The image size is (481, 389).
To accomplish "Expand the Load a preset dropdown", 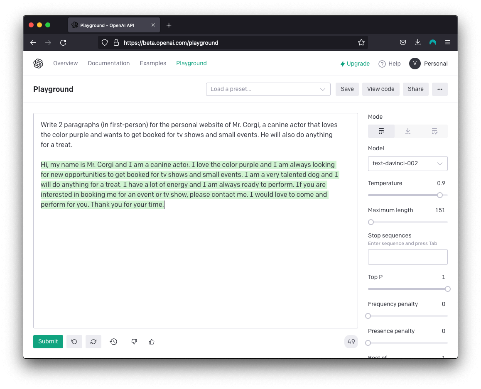I will (268, 89).
